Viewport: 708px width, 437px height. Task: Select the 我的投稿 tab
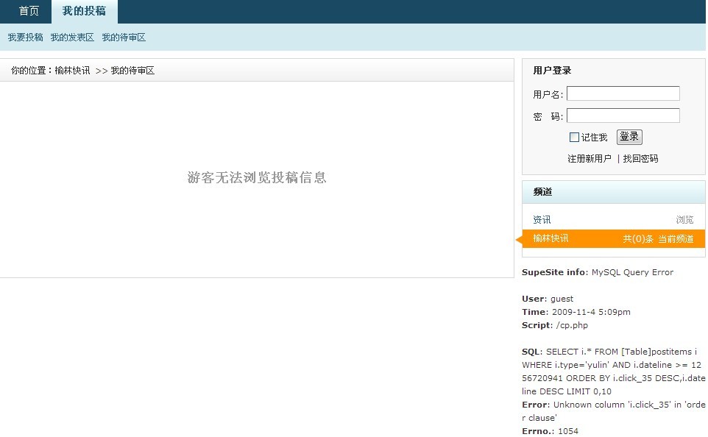click(85, 11)
